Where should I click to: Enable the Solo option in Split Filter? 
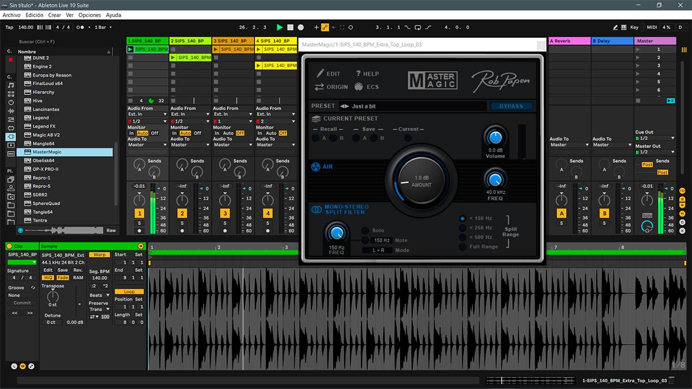click(366, 231)
